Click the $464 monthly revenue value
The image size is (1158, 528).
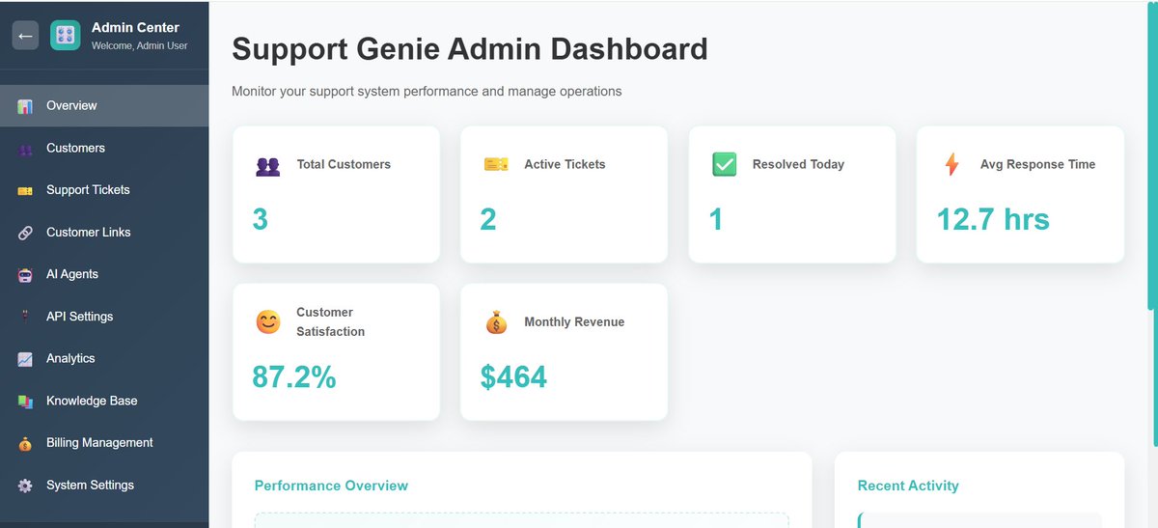[513, 376]
